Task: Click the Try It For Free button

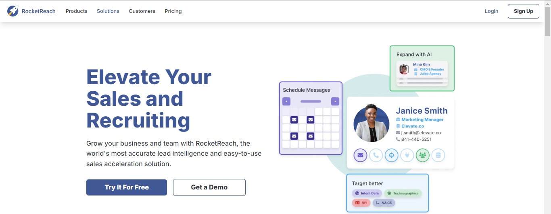Action: tap(127, 187)
